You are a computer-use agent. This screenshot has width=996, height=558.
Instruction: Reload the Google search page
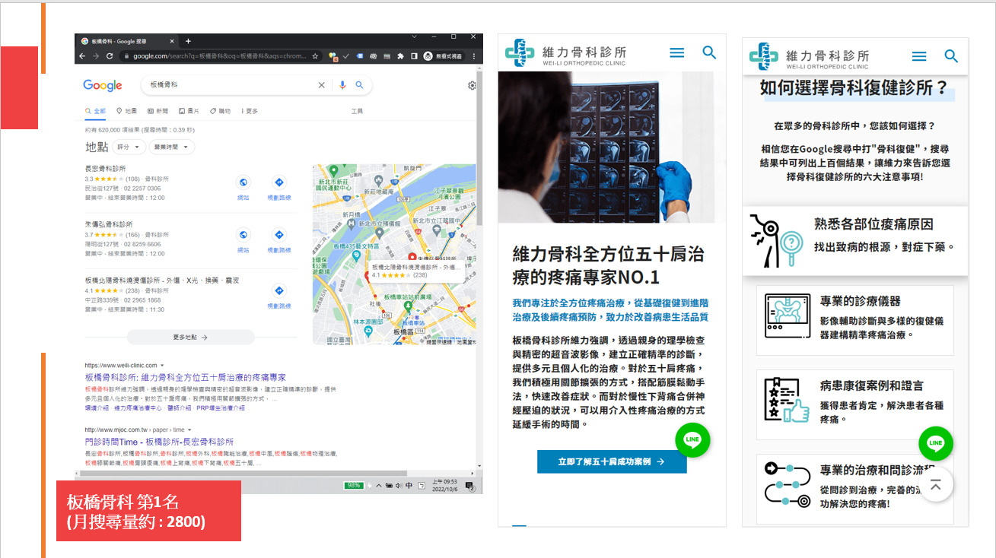tap(110, 56)
